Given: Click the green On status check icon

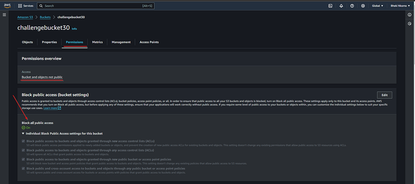Looking at the screenshot, I should [x=24, y=128].
